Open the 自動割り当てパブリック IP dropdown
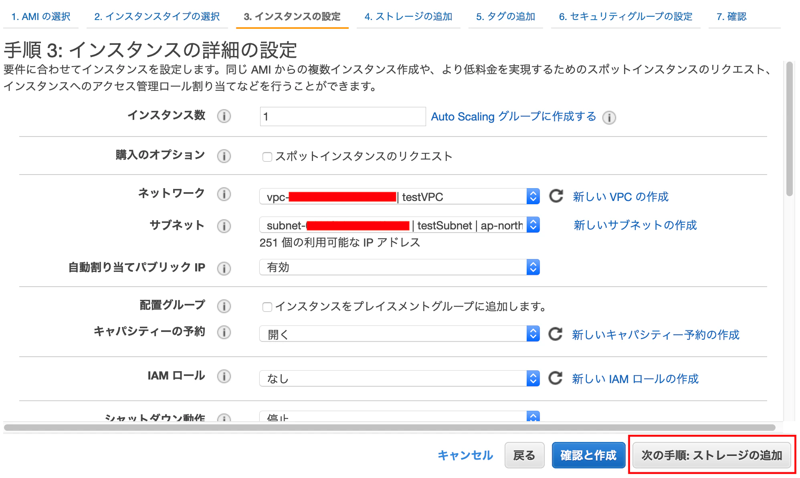The width and height of the screenshot is (800, 478). [x=399, y=267]
